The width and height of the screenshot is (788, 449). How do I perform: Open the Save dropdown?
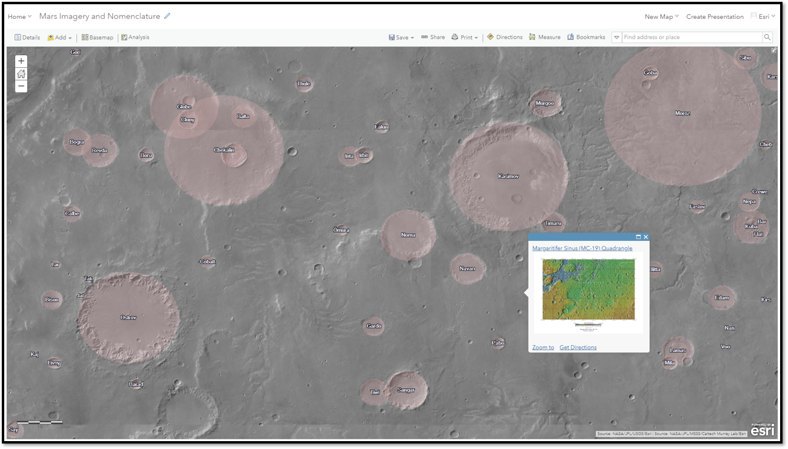click(401, 37)
